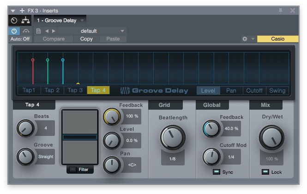Click the Dry/Wet mix knob
The image size is (307, 194).
point(271,138)
